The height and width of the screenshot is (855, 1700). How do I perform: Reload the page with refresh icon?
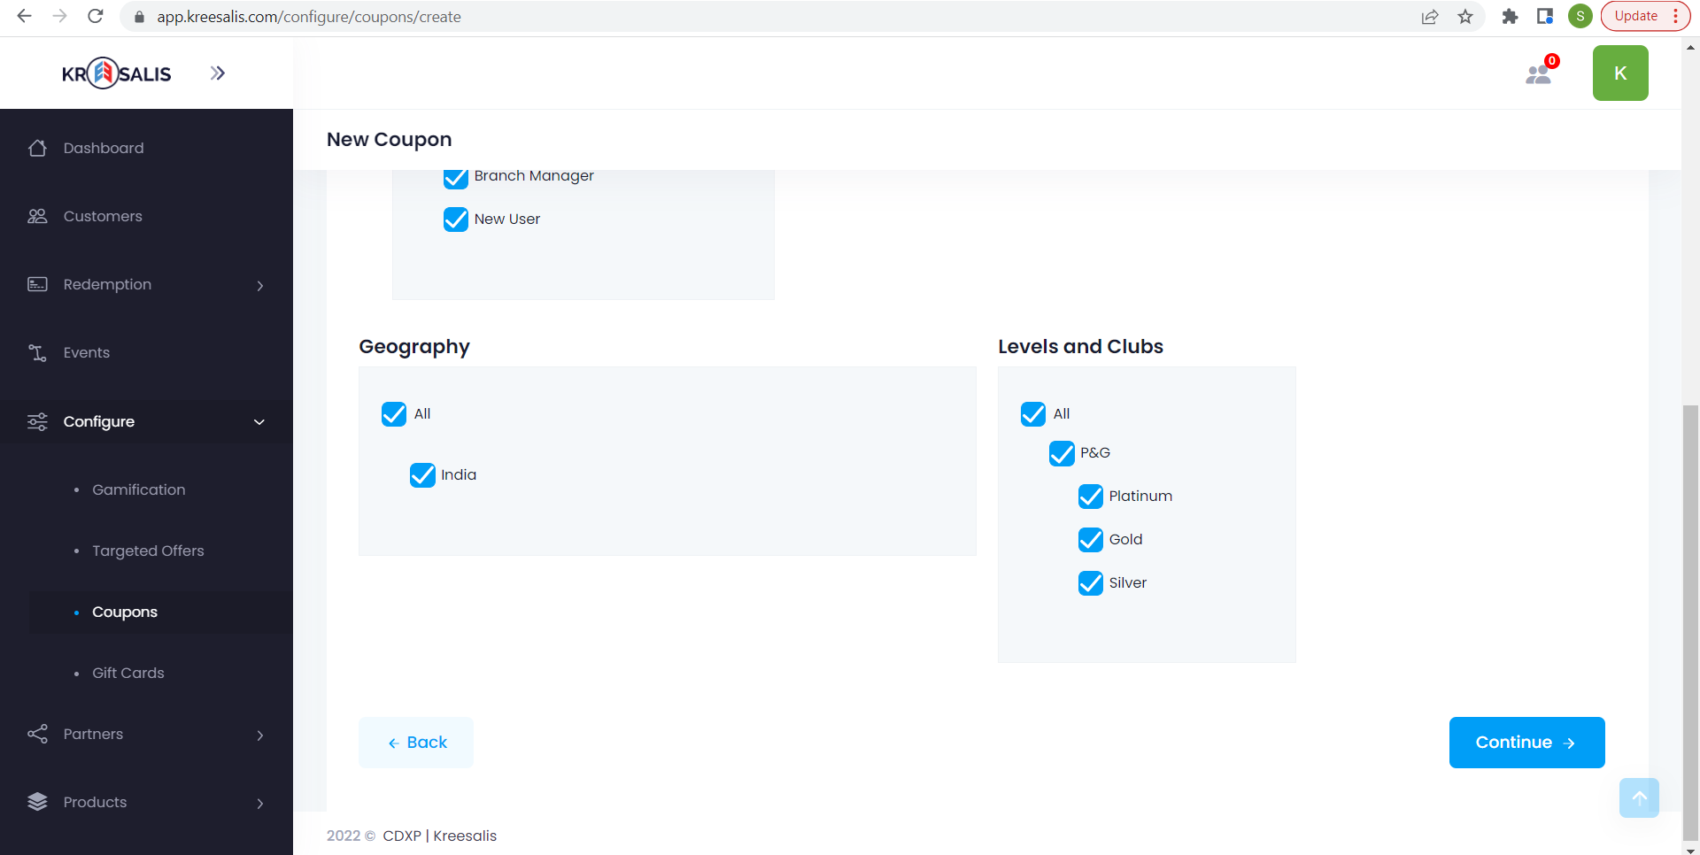96,16
